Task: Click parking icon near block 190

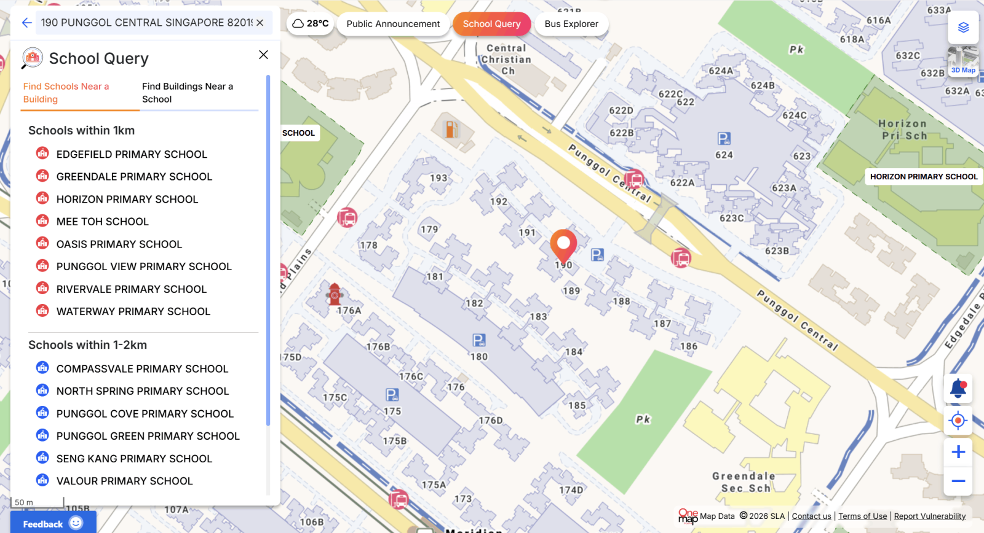Action: click(597, 255)
